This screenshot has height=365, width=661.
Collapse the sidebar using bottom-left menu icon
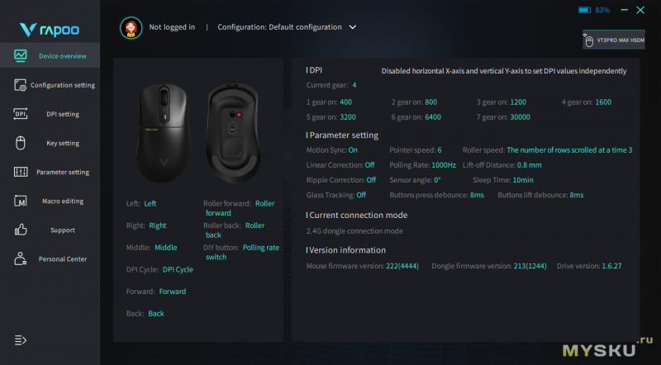[x=21, y=340]
